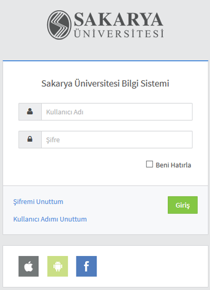
Task: Follow the Kullanıcı Adımı Unuttum link
Action: pyautogui.click(x=50, y=219)
